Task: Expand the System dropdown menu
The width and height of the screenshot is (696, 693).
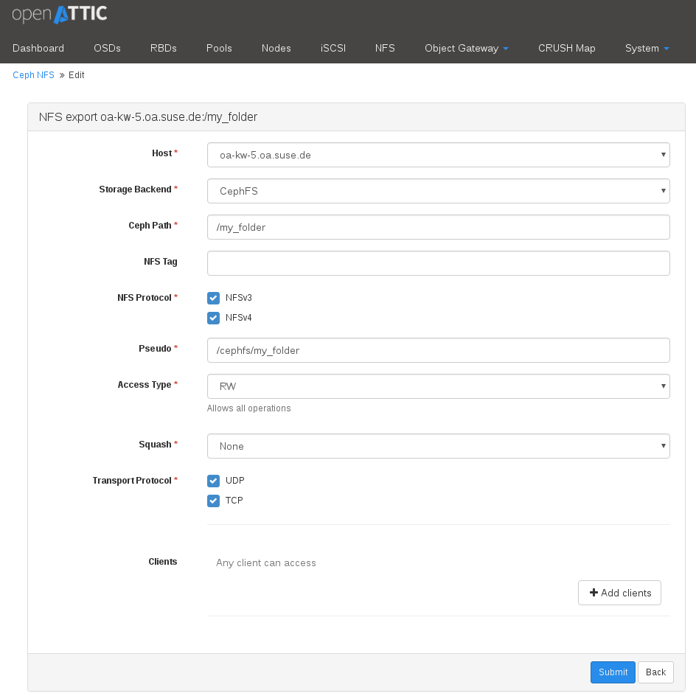Action: coord(647,48)
